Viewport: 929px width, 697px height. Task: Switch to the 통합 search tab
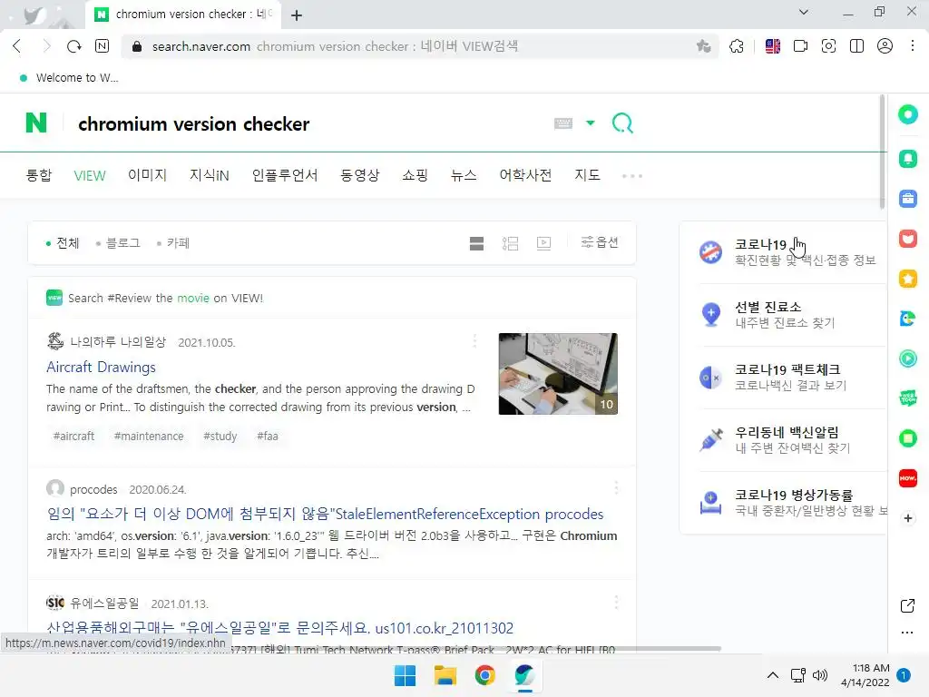(39, 175)
